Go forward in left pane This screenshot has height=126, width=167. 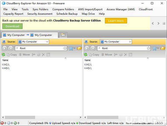click(x=11, y=48)
